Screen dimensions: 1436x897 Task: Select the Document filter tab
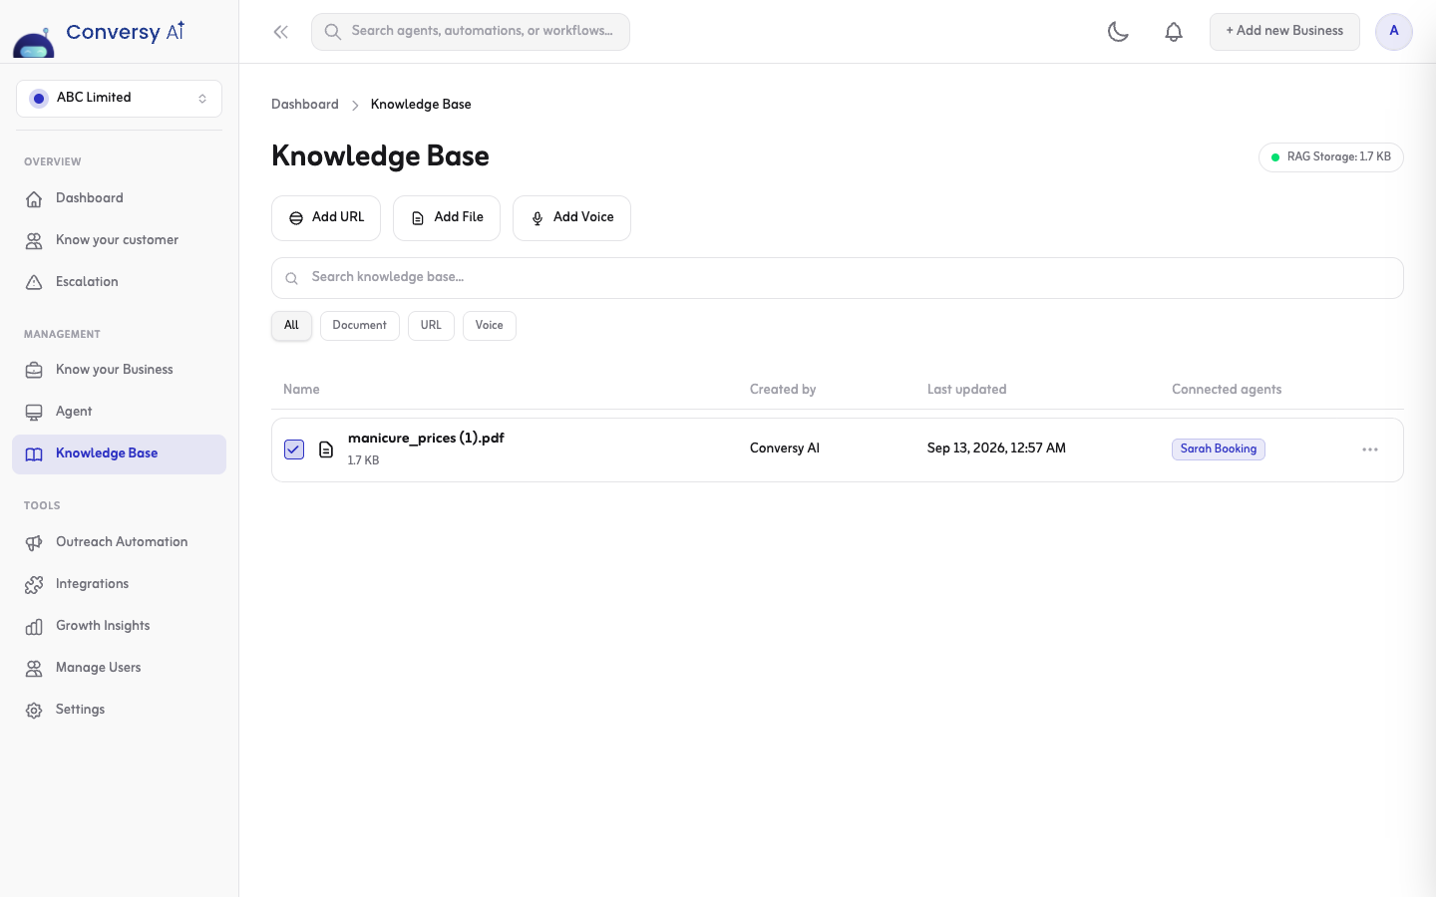[x=360, y=326]
